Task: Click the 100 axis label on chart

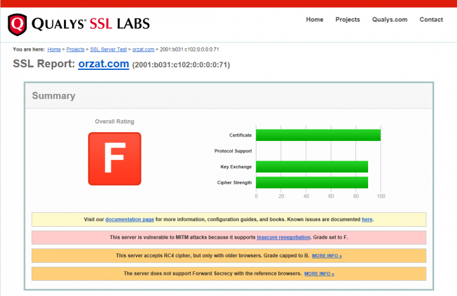Action: pos(381,196)
